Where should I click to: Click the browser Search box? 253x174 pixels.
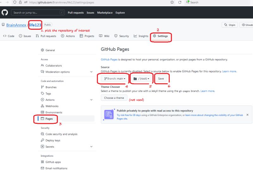[218, 3]
